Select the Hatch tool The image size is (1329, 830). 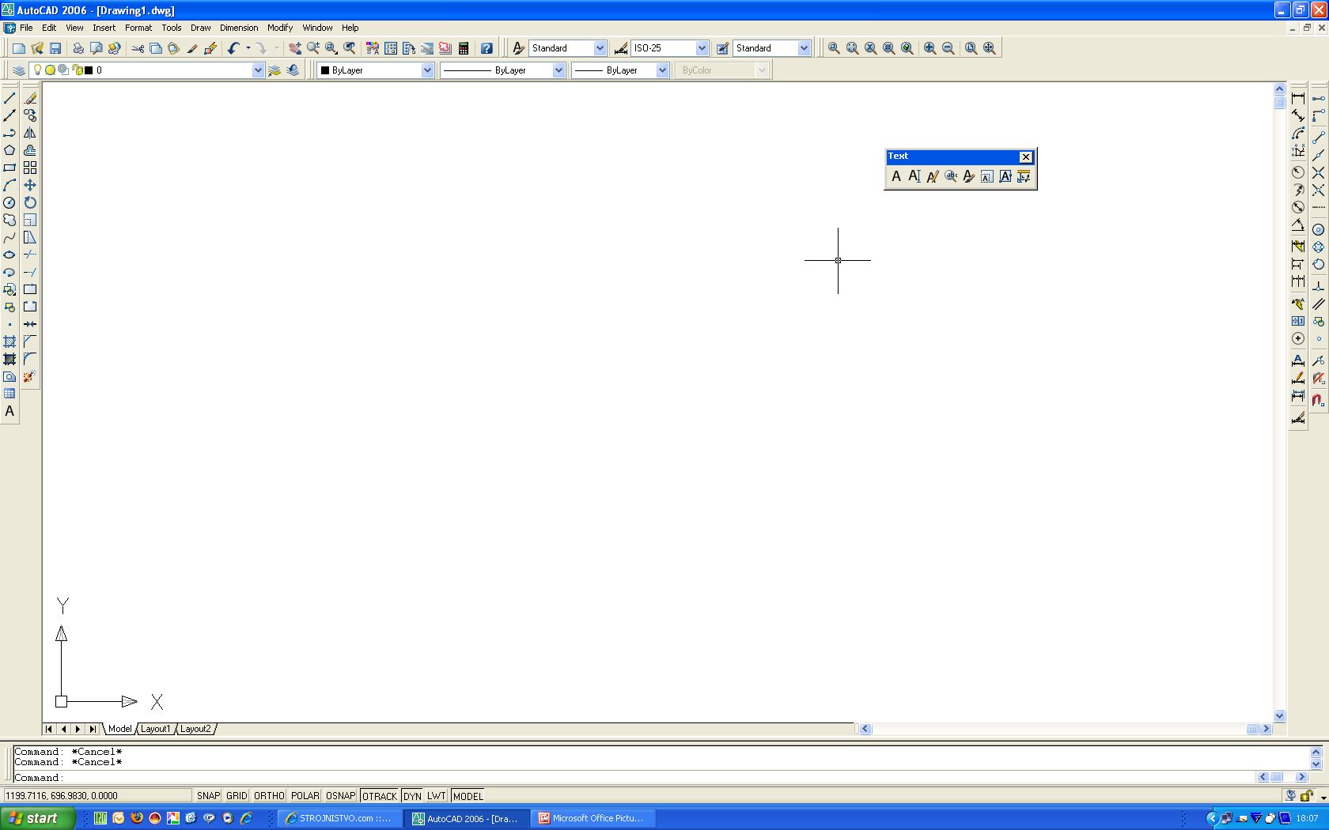click(9, 341)
